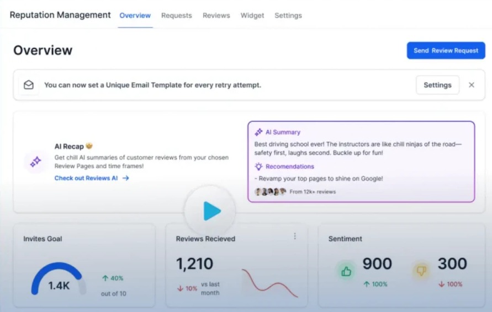Click From 12k+ reviews text
492x312 pixels.
(313, 192)
